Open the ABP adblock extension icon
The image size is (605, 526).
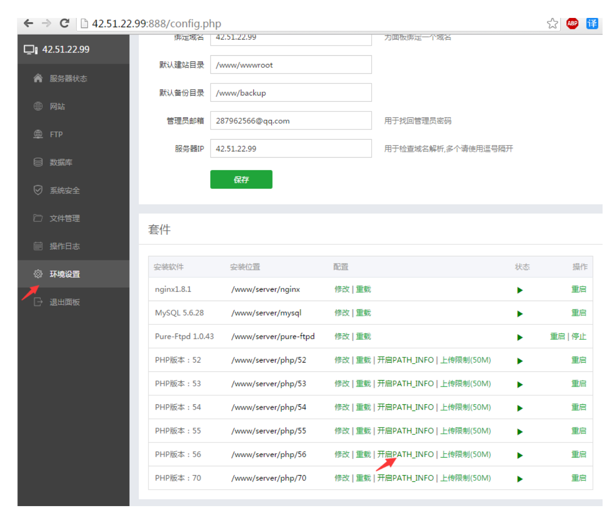click(572, 23)
